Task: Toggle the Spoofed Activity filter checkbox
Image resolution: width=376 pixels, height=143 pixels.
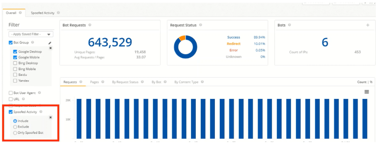Action: click(10, 112)
